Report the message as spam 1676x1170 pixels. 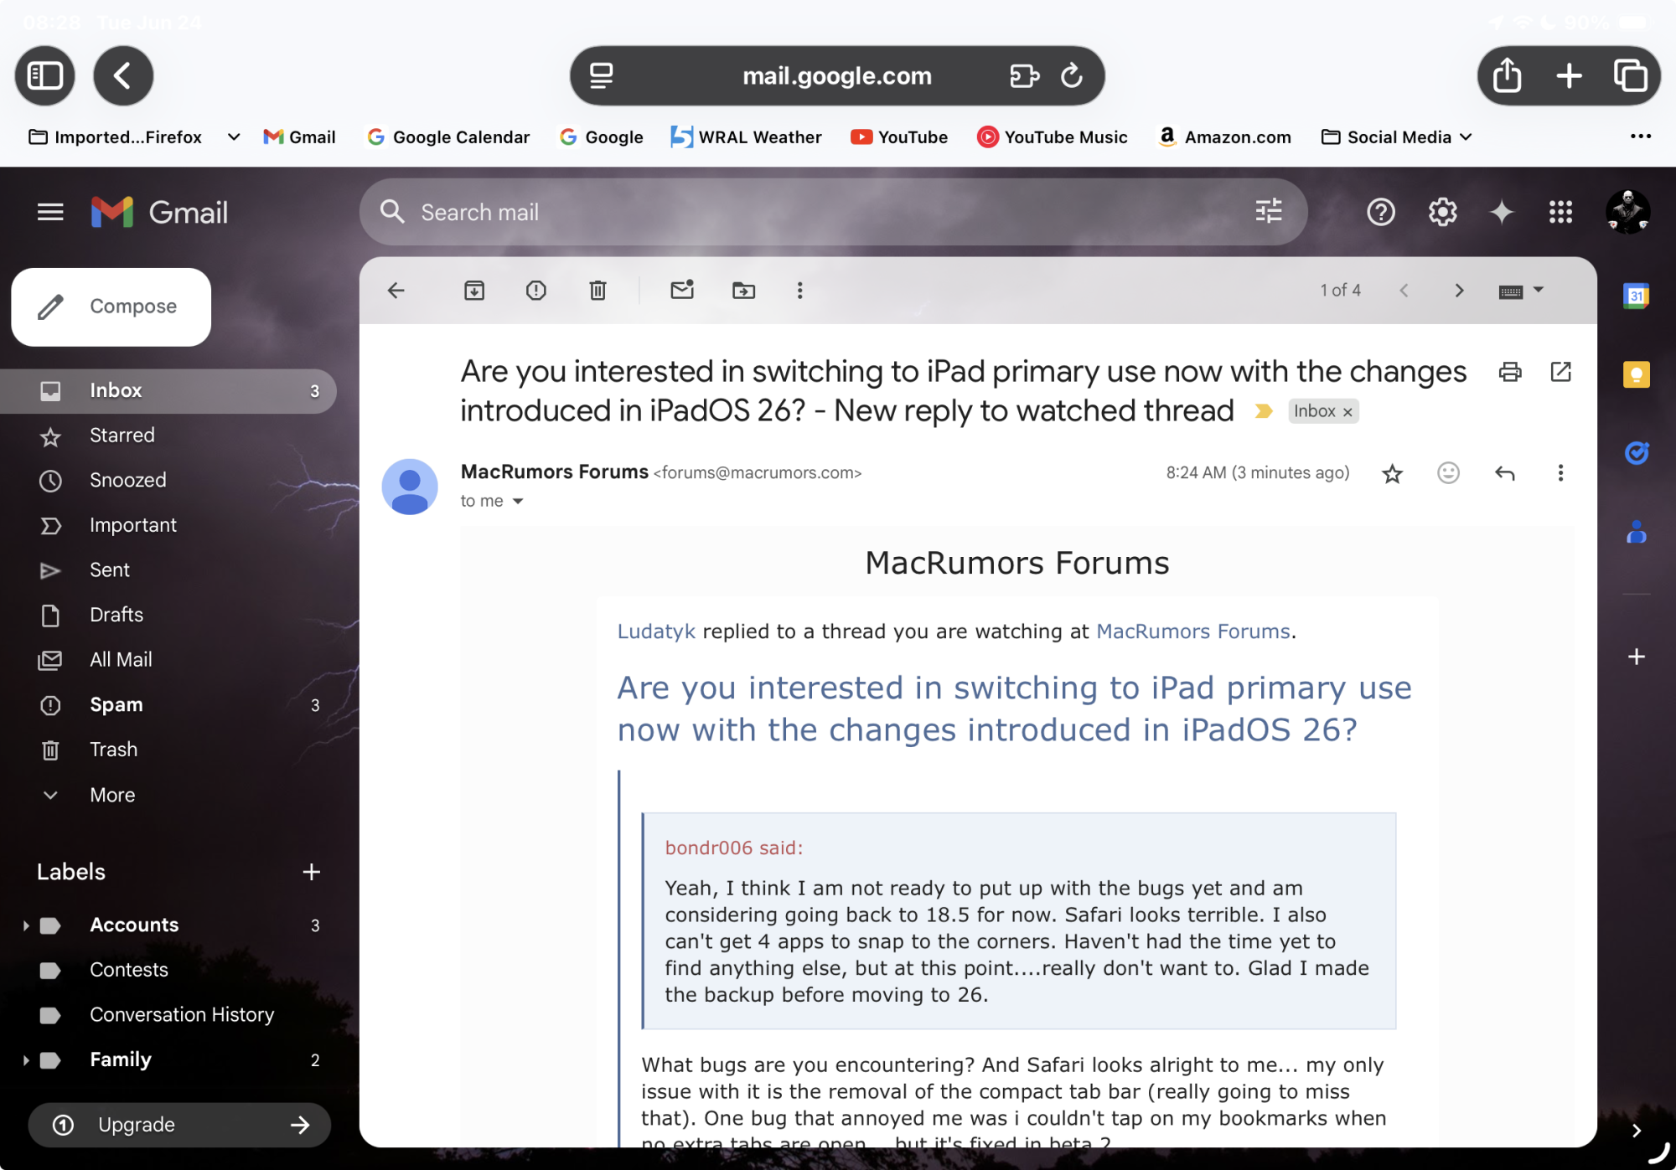pyautogui.click(x=535, y=291)
